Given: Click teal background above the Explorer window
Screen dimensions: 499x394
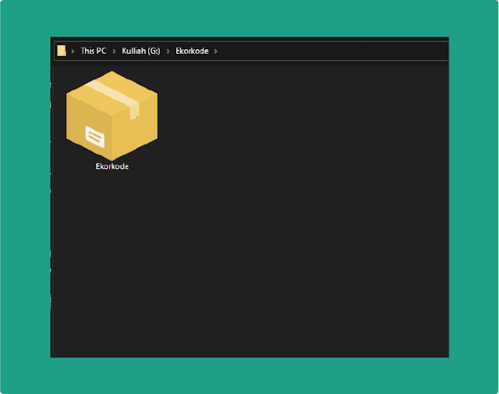Looking at the screenshot, I should pos(249,19).
